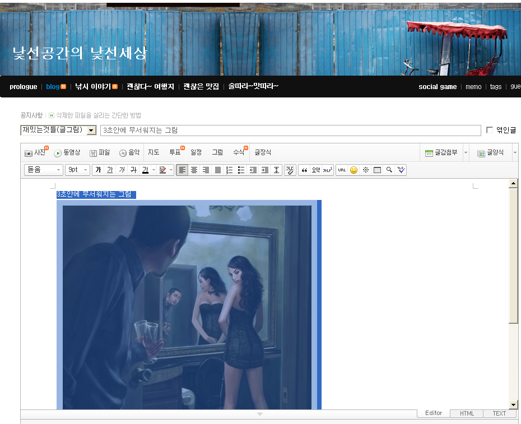Open the 수식 (formula) menu item
This screenshot has height=424, width=521.
239,152
